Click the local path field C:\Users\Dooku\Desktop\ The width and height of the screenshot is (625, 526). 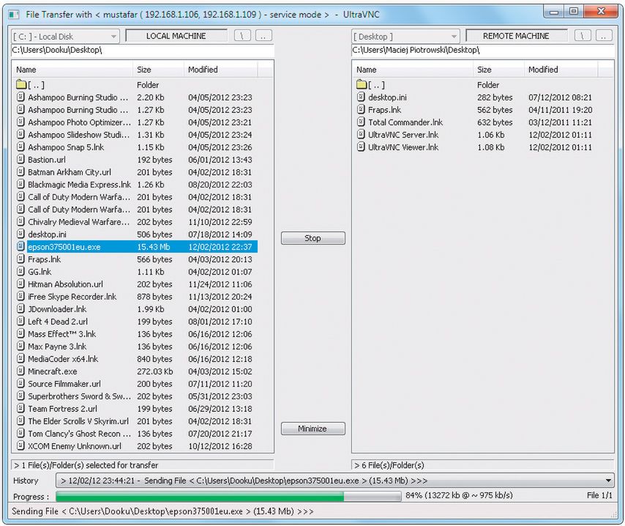[143, 50]
